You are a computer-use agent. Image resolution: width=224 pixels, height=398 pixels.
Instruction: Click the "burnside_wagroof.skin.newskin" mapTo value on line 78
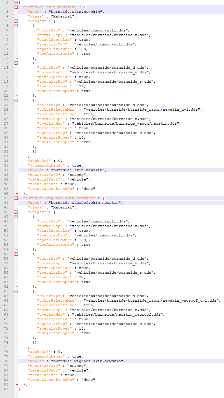tap(88, 361)
